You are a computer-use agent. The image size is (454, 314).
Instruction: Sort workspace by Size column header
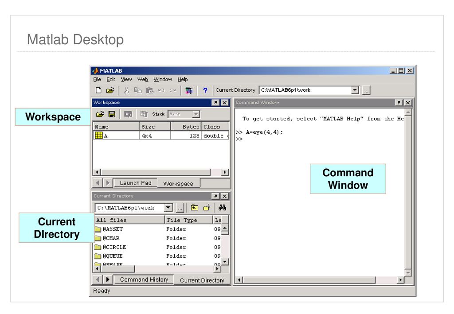(x=155, y=127)
